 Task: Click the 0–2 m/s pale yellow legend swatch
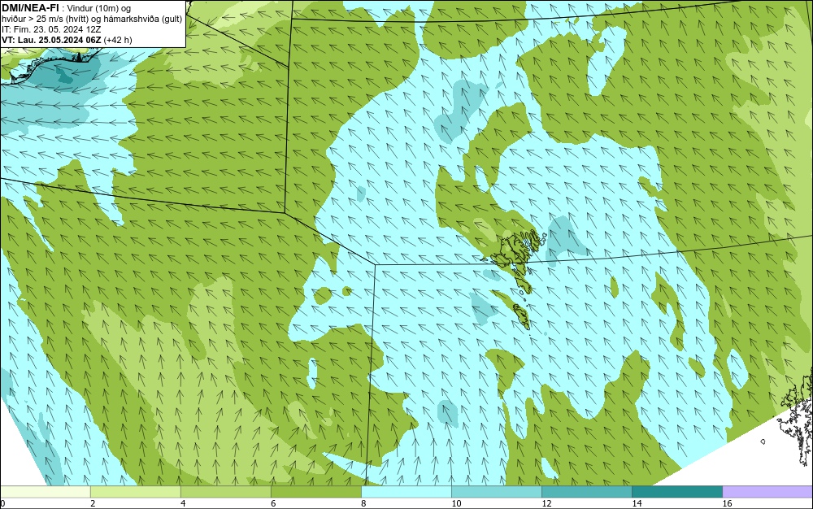coord(45,492)
